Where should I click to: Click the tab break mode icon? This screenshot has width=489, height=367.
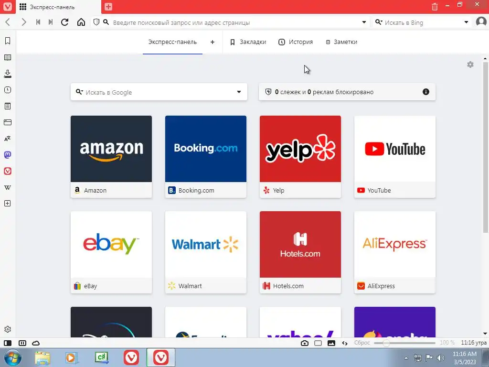coord(318,343)
